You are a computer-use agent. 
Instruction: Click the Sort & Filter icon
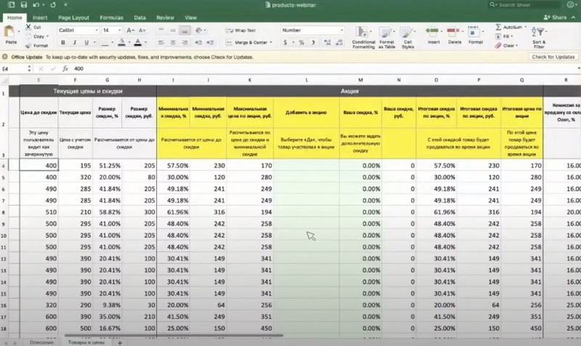tap(537, 32)
